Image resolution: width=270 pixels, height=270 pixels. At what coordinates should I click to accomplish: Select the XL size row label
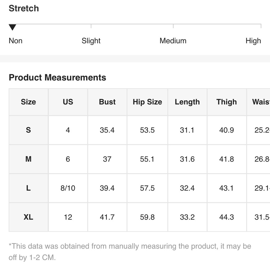click(x=28, y=217)
